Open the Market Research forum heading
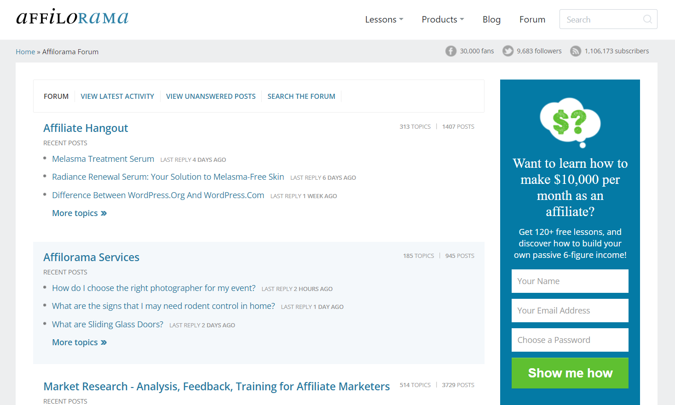Viewport: 675px width, 405px height. (216, 387)
